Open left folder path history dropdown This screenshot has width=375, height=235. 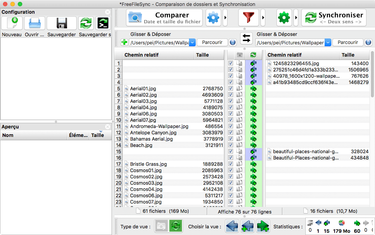tap(193, 43)
